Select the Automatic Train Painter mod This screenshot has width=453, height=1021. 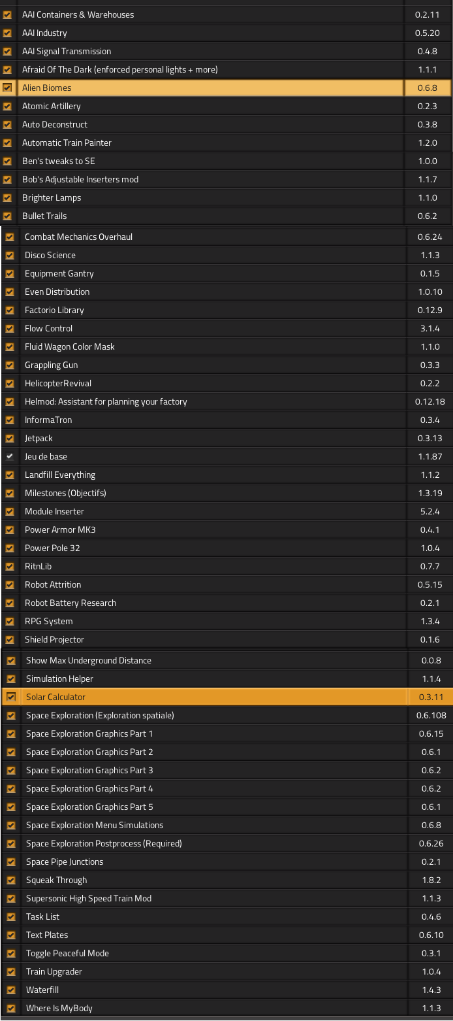[x=210, y=142]
